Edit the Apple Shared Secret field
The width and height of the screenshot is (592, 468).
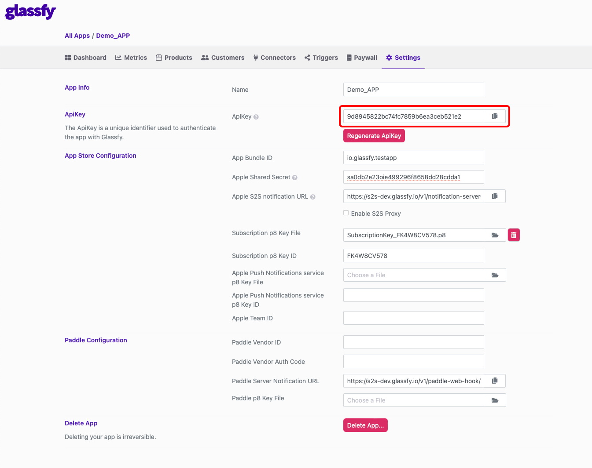pos(414,177)
